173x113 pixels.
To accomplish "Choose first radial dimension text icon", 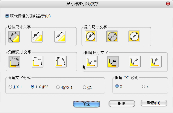I will coord(91,36).
